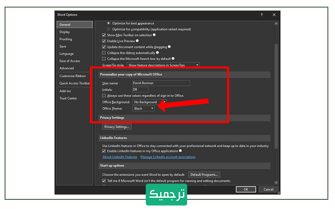
Task: Open the Office Theme dropdown
Action: point(143,109)
